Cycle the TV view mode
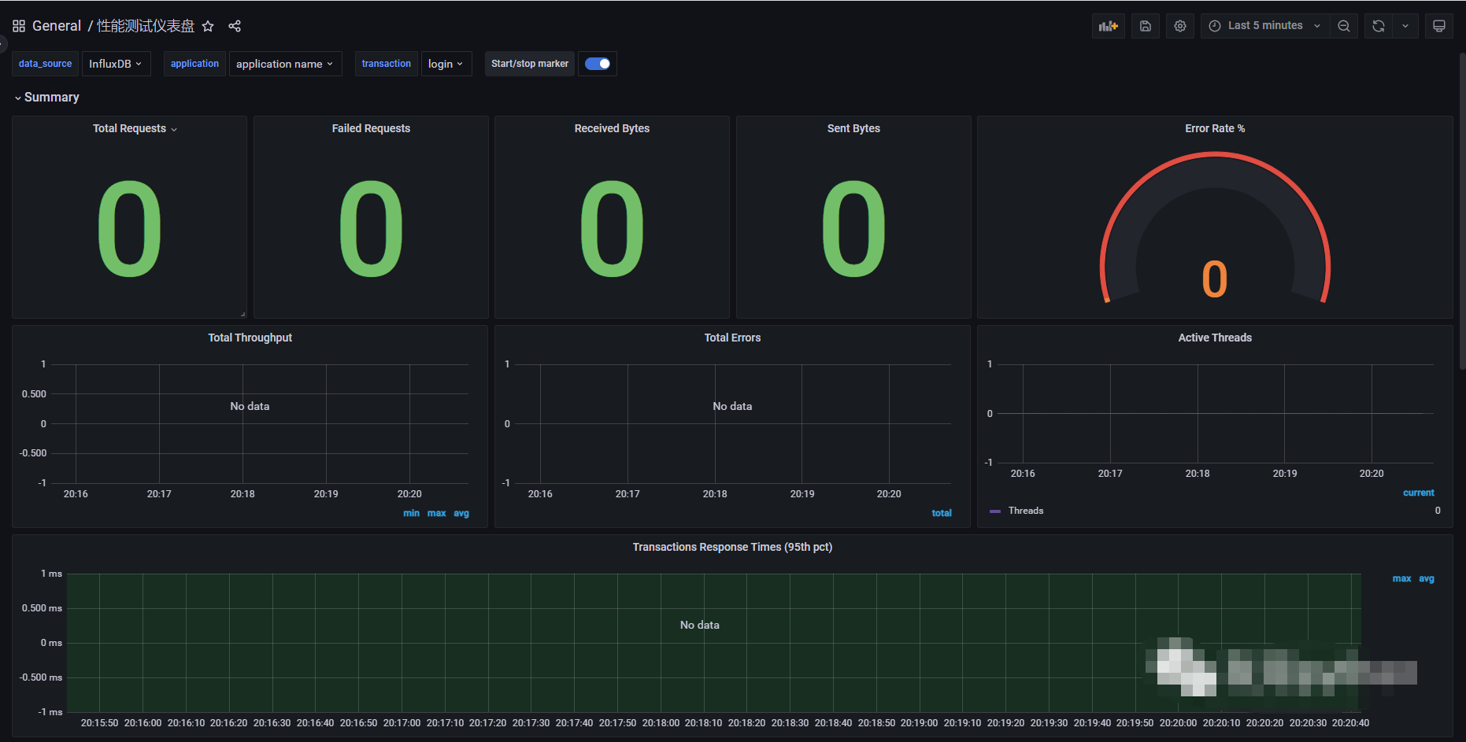This screenshot has width=1466, height=742. click(1439, 26)
